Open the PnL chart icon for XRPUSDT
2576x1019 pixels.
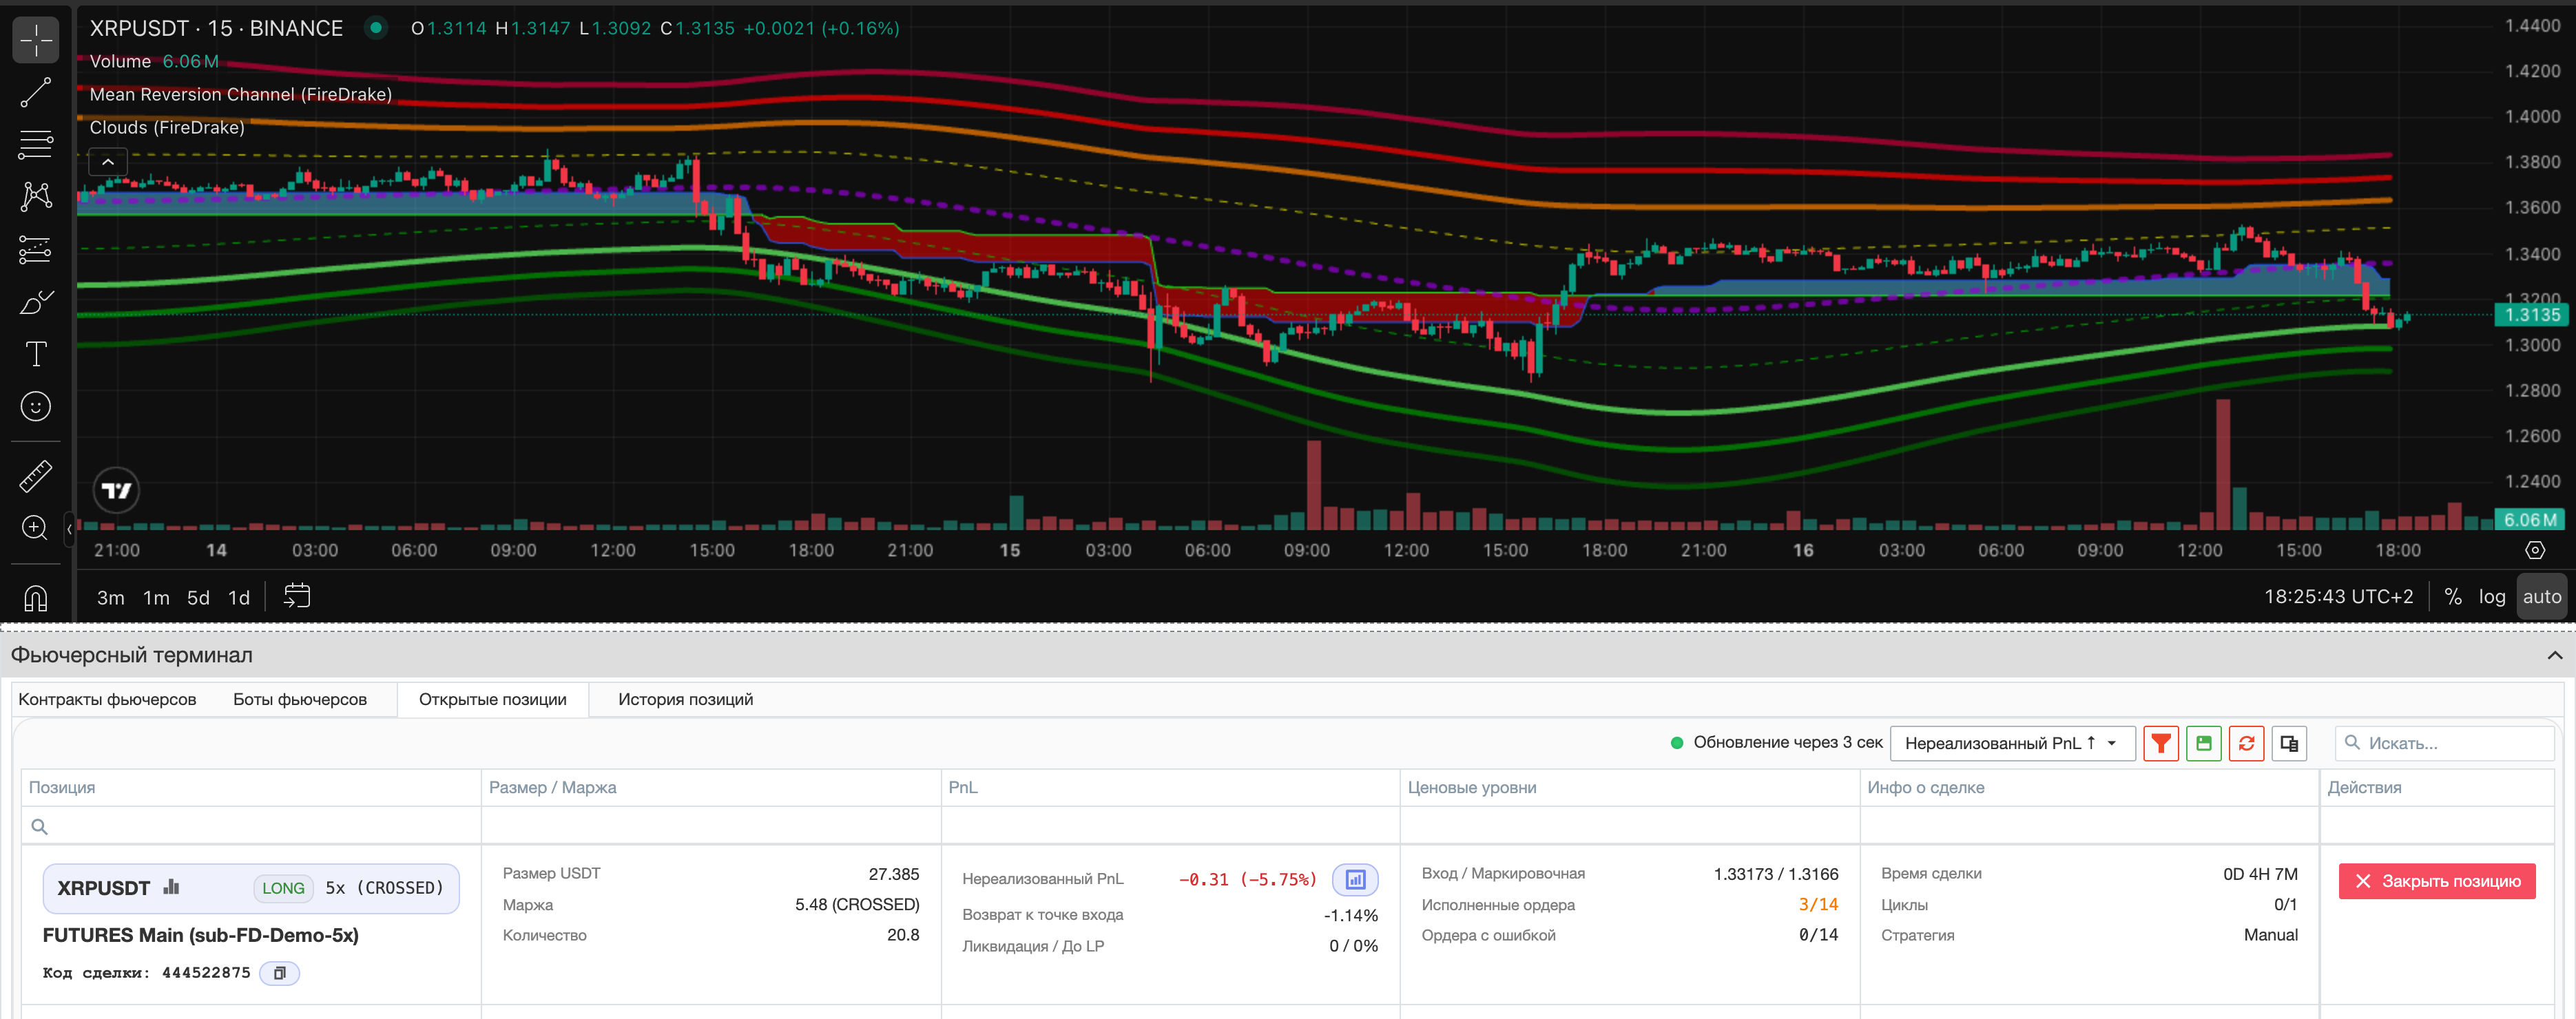(x=1355, y=879)
